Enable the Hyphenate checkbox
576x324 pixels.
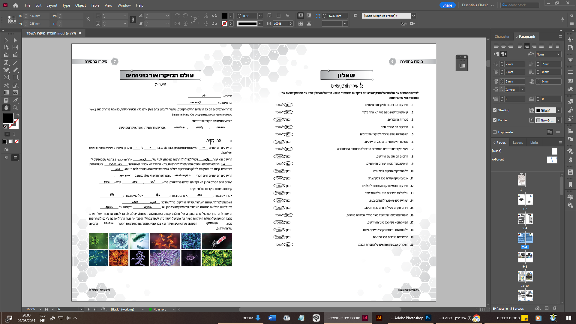tap(495, 132)
